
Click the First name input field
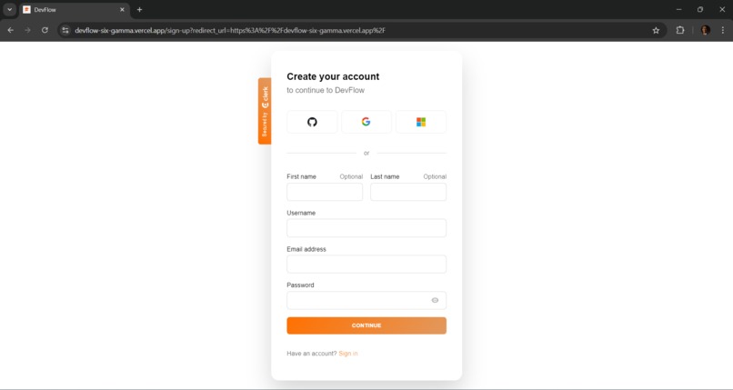325,192
